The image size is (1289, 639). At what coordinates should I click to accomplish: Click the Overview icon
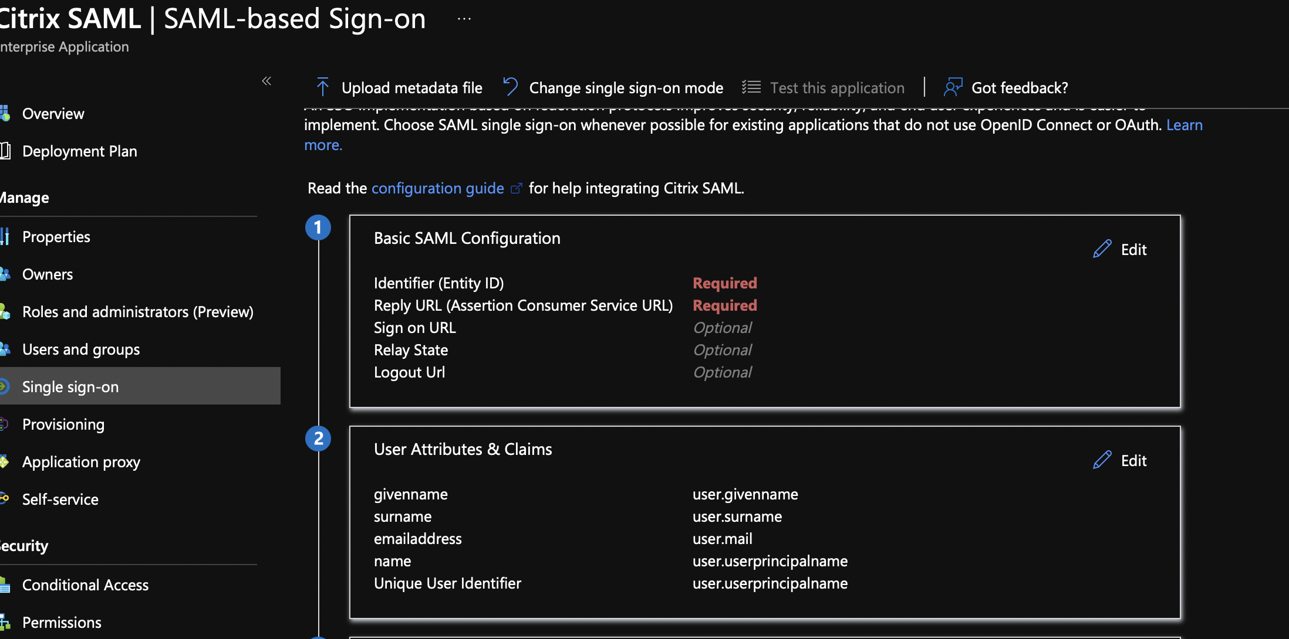point(5,113)
